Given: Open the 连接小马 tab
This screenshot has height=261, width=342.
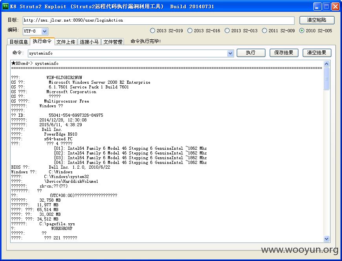Looking at the screenshot, I should [89, 42].
